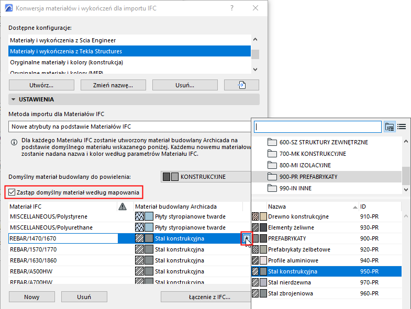Select the REBAR/1630/1860 mapping row
This screenshot has height=309, width=411.
pyautogui.click(x=129, y=260)
